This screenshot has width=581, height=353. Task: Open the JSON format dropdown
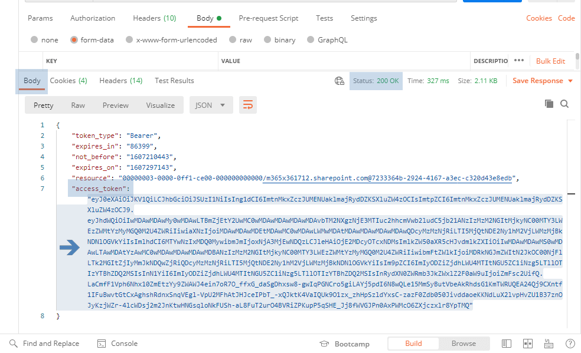tap(211, 105)
